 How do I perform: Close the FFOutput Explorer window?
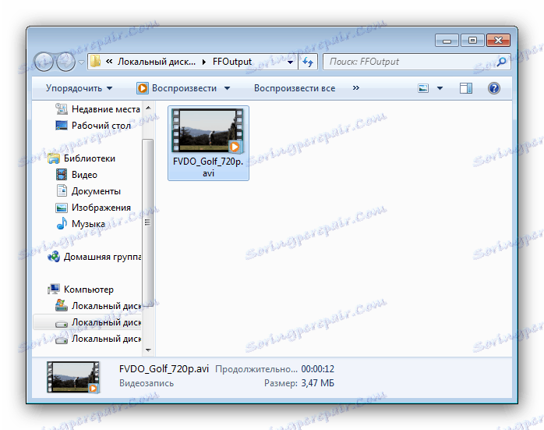(x=498, y=41)
